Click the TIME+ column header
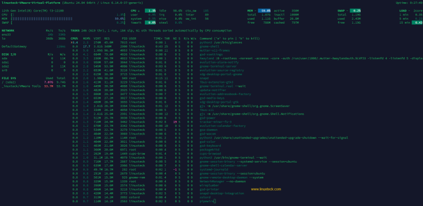This screenshot has width=423, height=206. (158, 38)
